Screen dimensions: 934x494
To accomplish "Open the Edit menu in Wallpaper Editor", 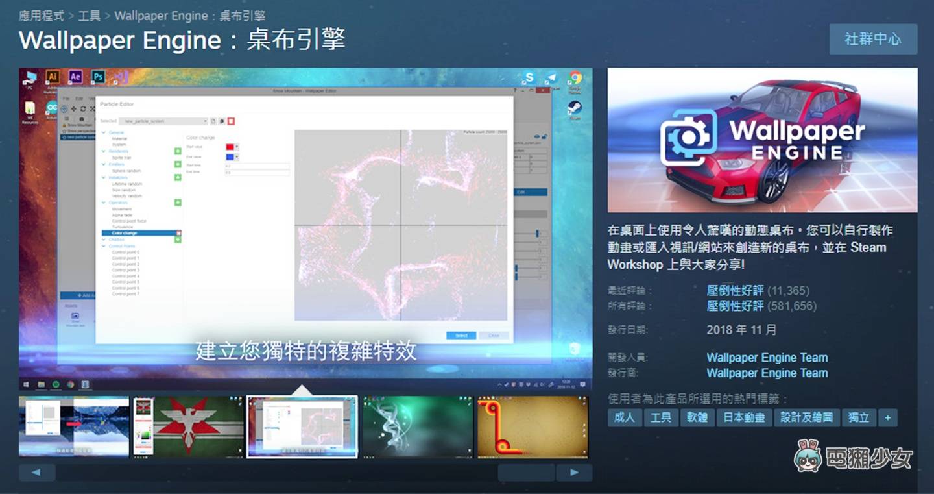I will click(80, 99).
